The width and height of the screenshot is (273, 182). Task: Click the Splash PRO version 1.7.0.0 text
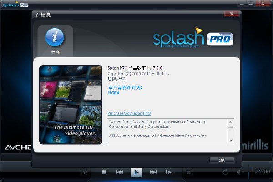[x=135, y=68]
